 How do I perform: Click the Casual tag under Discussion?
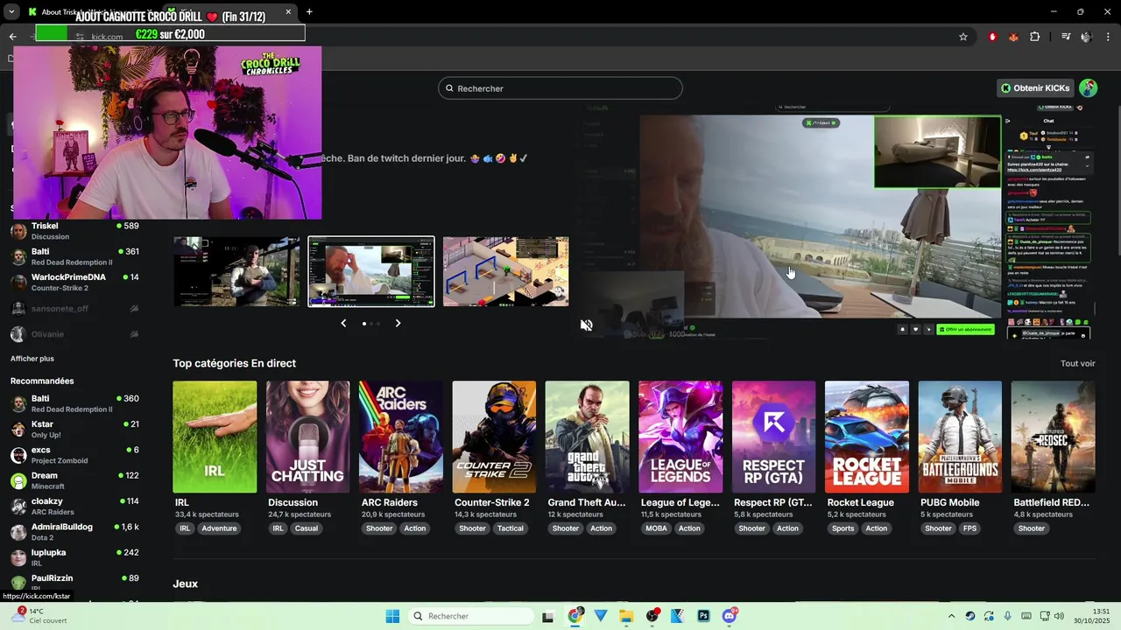pos(307,528)
